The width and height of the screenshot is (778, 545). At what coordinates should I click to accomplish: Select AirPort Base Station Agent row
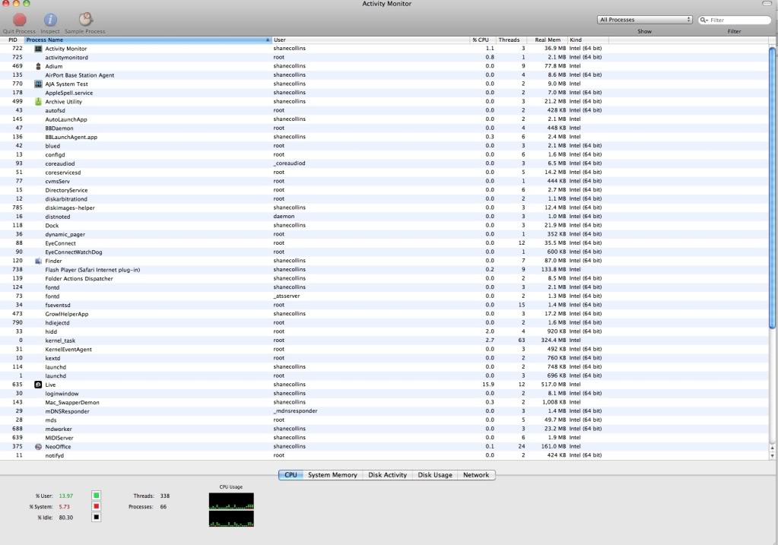tap(385, 75)
